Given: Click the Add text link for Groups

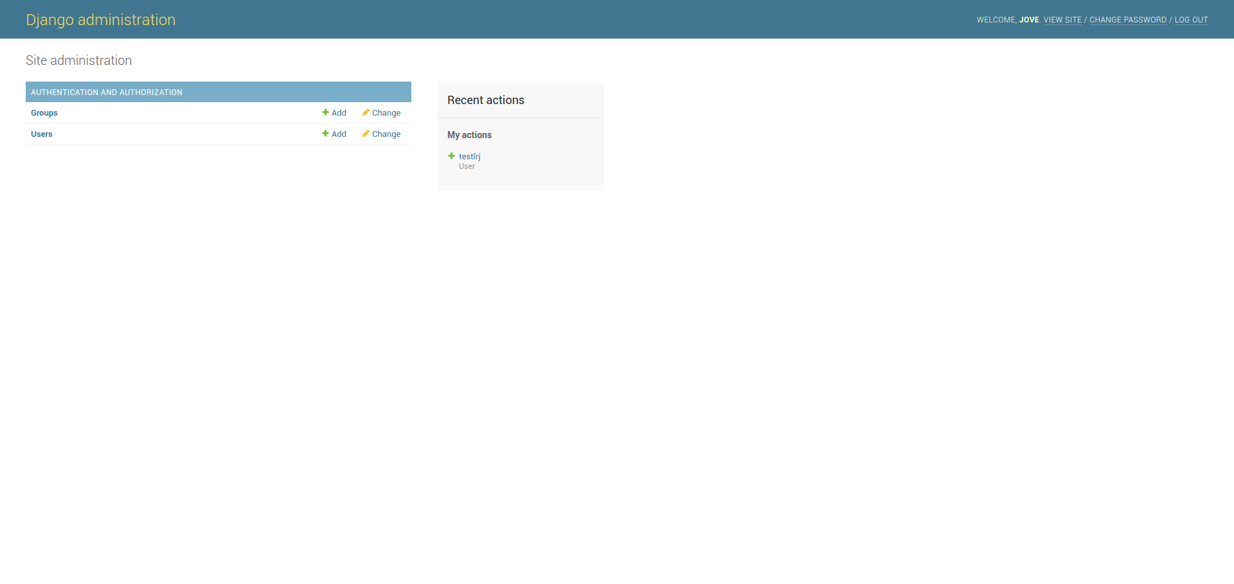Looking at the screenshot, I should click(x=339, y=113).
